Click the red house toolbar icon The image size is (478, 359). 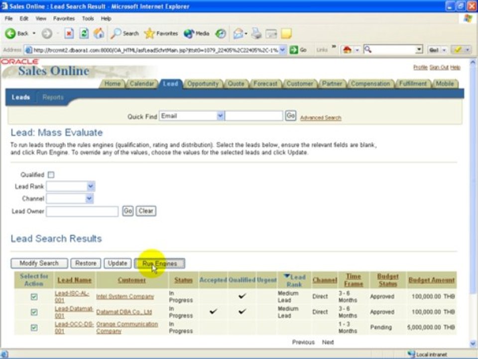point(347,50)
